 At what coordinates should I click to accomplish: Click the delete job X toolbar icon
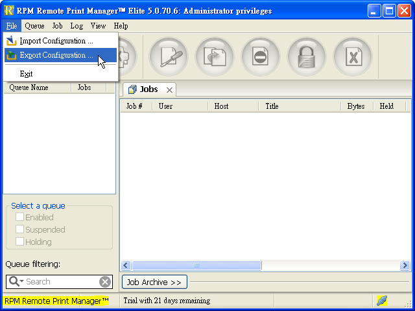tap(353, 56)
